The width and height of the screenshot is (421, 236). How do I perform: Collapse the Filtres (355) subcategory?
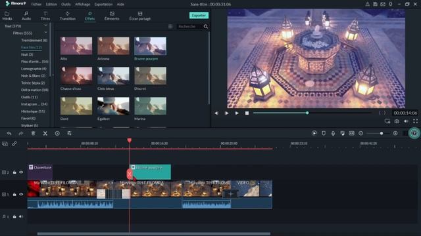pos(45,33)
